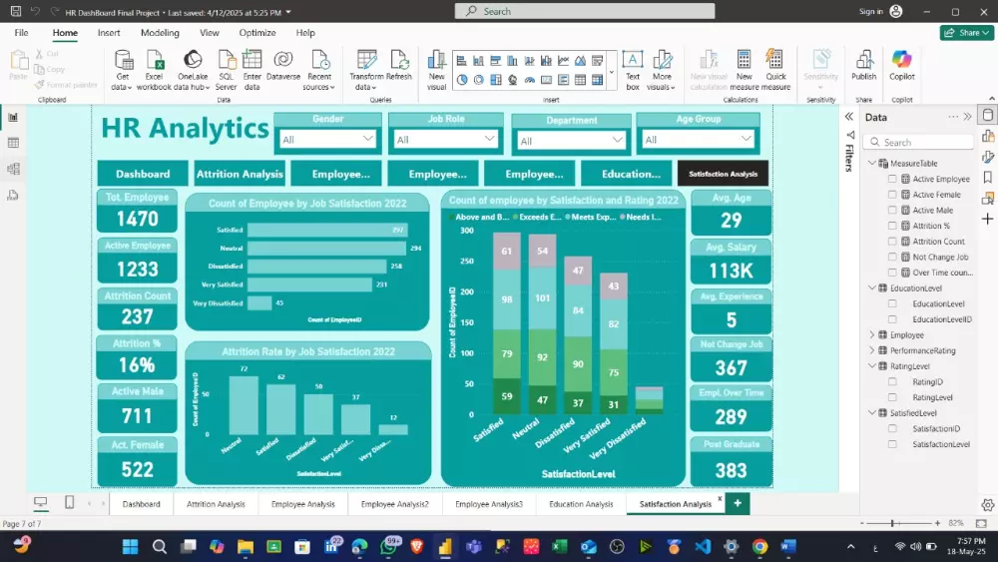Switch to mobile layout icon

point(70,503)
